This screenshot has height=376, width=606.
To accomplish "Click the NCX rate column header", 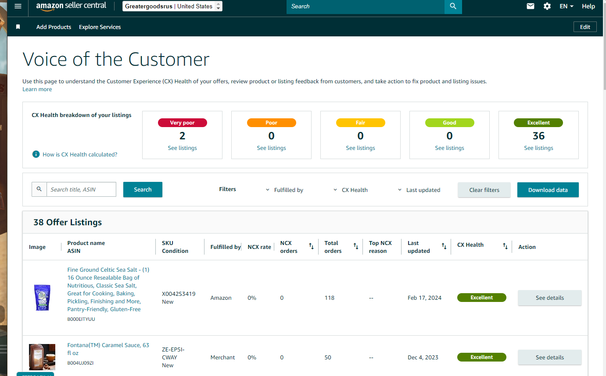I will (259, 247).
